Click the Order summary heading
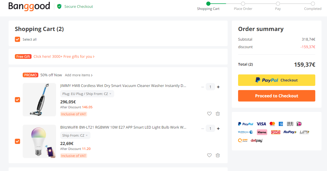Screen dimensions: 327x171 (x=261, y=29)
